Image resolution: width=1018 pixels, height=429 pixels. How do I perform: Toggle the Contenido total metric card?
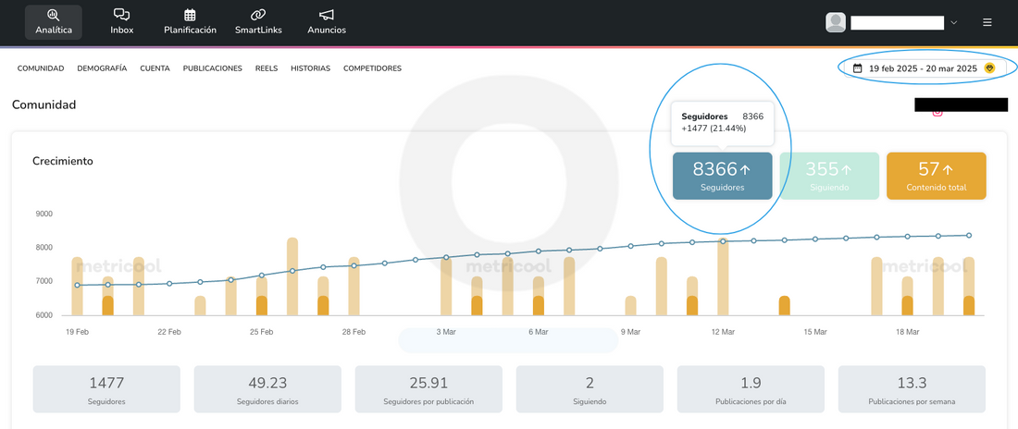(x=936, y=176)
